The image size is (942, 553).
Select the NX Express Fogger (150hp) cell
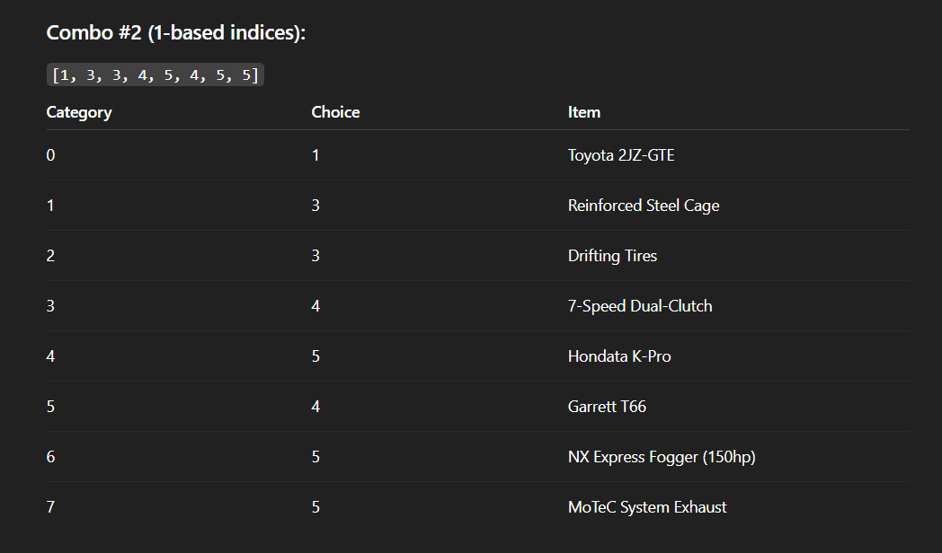pos(662,457)
